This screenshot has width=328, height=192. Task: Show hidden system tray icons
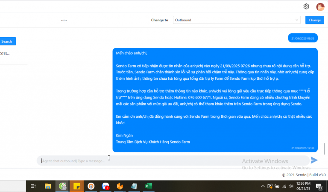tap(263, 186)
